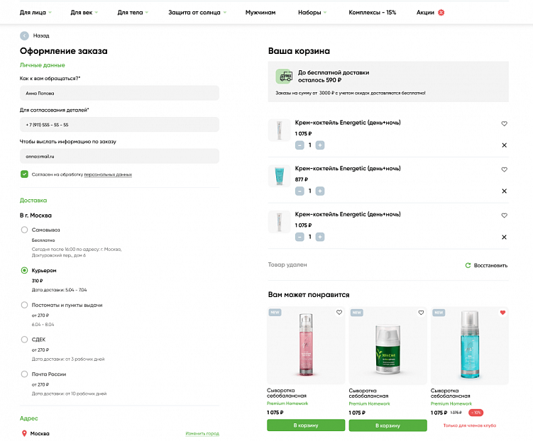533x441 pixels.
Task: Choose Почта России delivery radio button
Action: pos(25,374)
